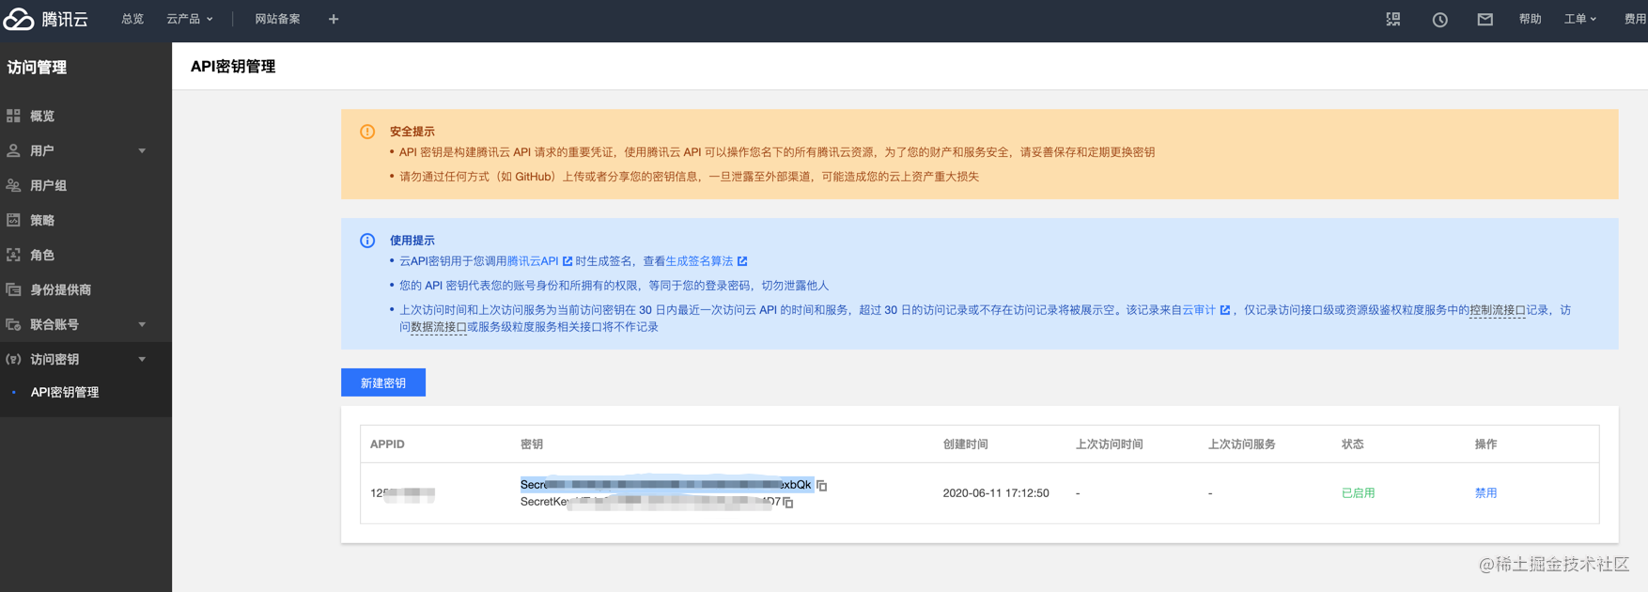Open external icon after 腾讯云API link
Viewport: 1648px width, 592px height.
[x=567, y=261]
